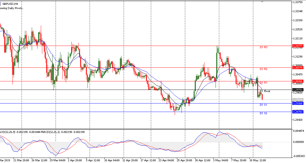Viewport: 306px width, 163px height.
Task: Click the gray chart shift triangle marker
Action: click(262, 2)
